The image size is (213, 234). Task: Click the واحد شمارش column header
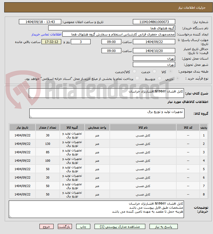(x=97, y=127)
